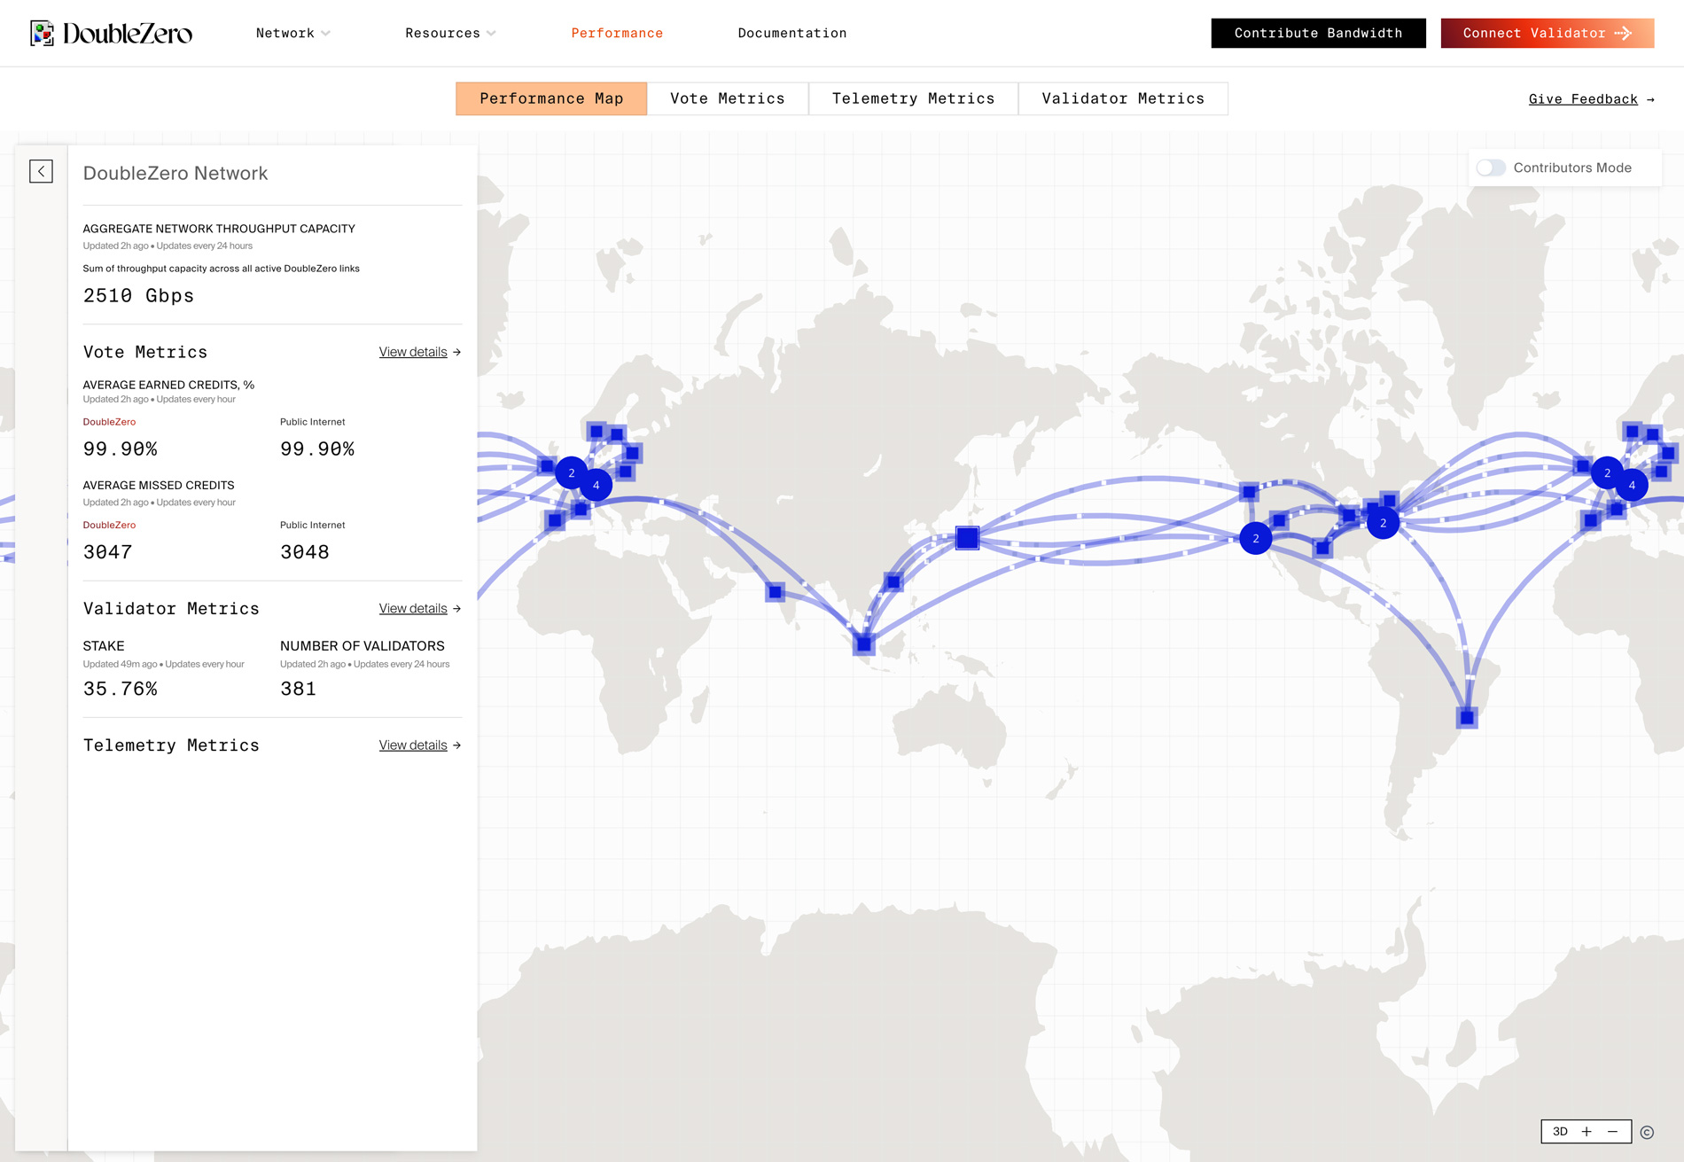Image resolution: width=1684 pixels, height=1162 pixels.
Task: Enable Contributors Mode
Action: pos(1492,168)
